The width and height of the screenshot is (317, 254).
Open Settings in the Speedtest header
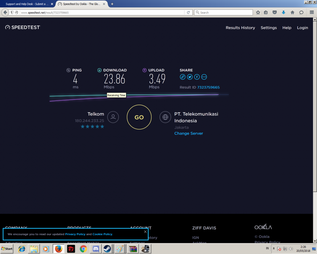268,28
